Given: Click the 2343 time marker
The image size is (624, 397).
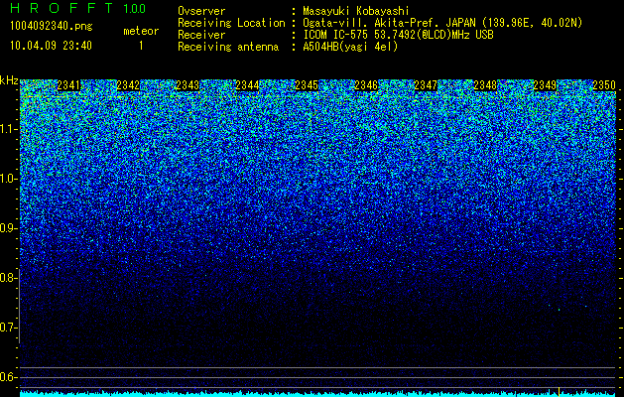Looking at the screenshot, I should [187, 85].
